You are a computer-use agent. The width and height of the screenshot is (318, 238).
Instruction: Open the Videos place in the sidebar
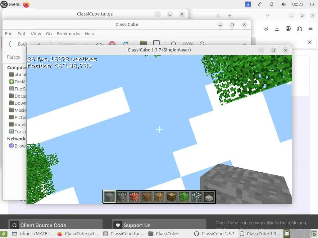point(18,125)
